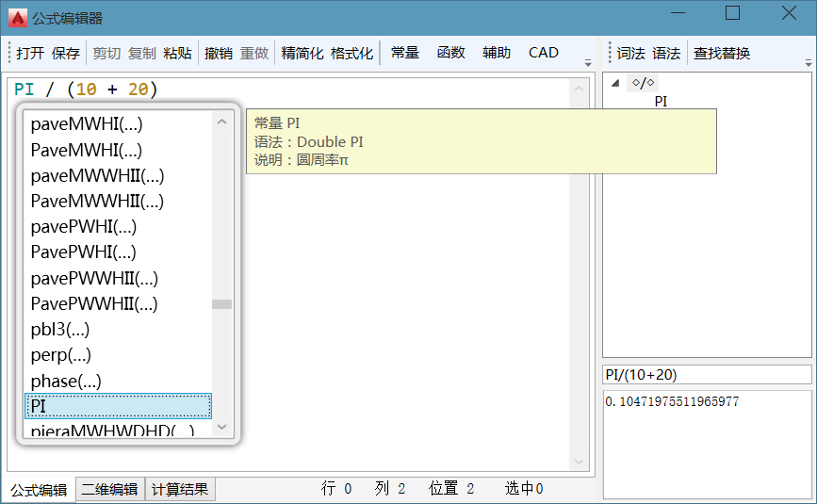Click the editor scroll-down arrow
The height and width of the screenshot is (504, 817).
point(579,461)
